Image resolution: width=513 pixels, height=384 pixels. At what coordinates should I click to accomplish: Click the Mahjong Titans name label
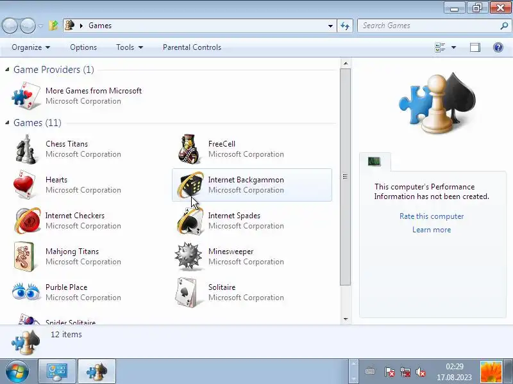point(72,252)
